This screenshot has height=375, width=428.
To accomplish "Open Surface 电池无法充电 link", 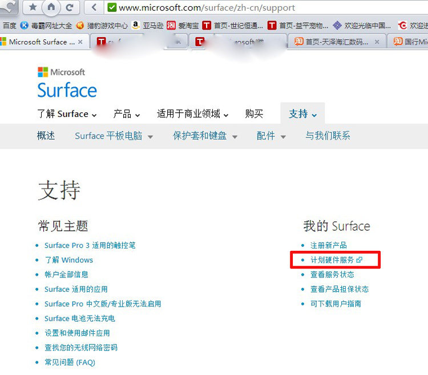I will pyautogui.click(x=80, y=319).
